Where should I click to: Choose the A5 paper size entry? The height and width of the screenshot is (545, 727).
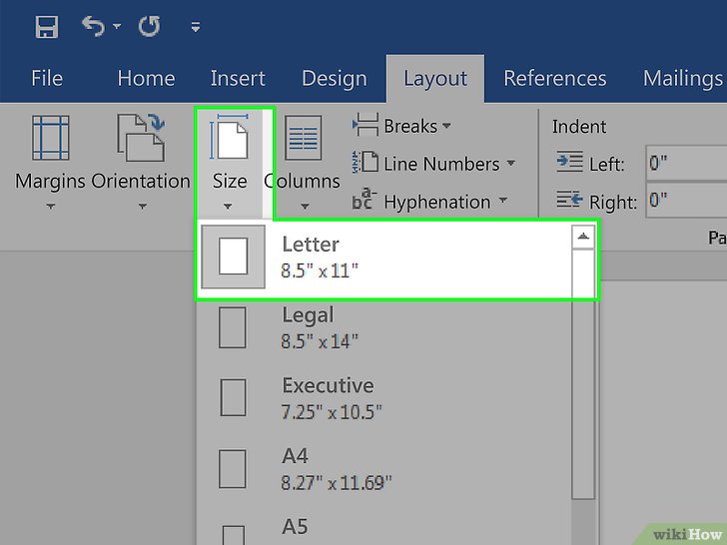click(x=384, y=529)
